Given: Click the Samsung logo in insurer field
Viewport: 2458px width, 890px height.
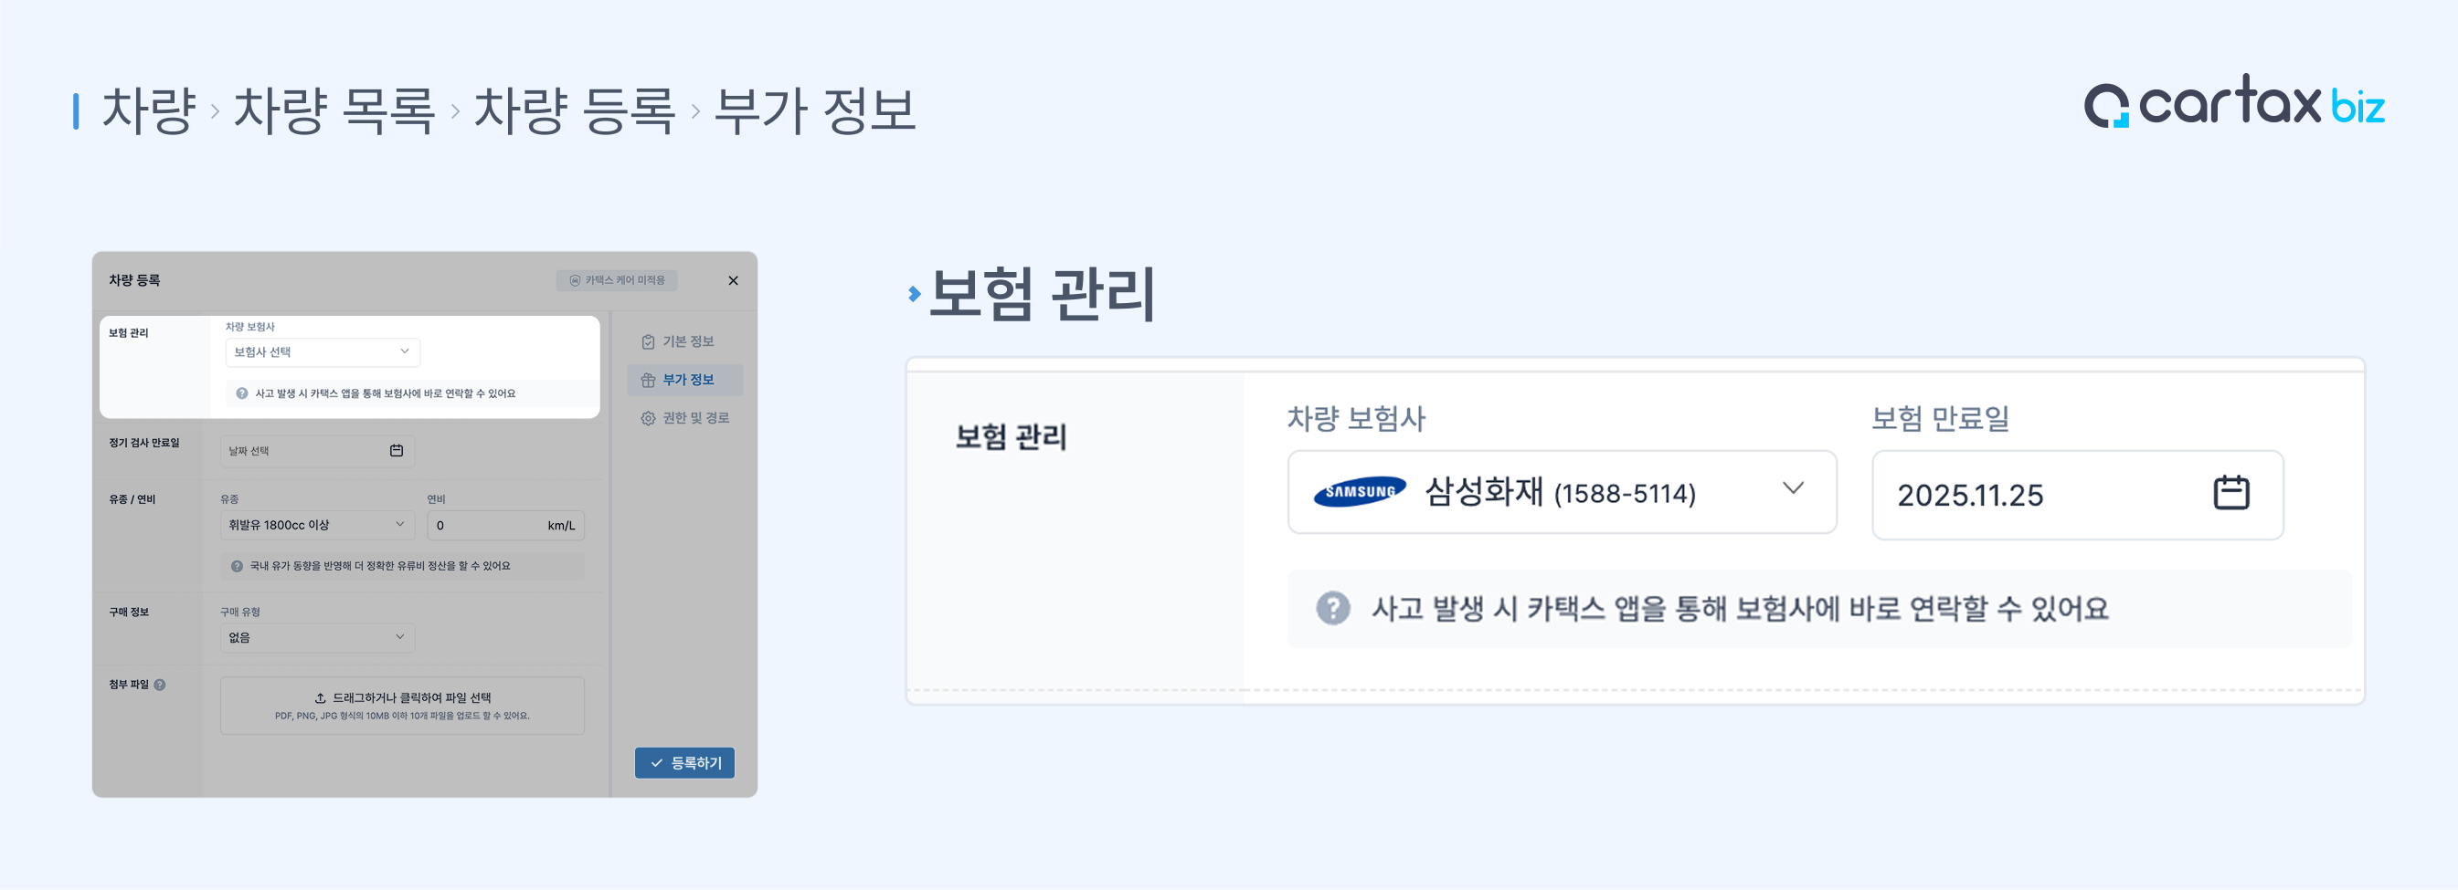Looking at the screenshot, I should point(1359,492).
